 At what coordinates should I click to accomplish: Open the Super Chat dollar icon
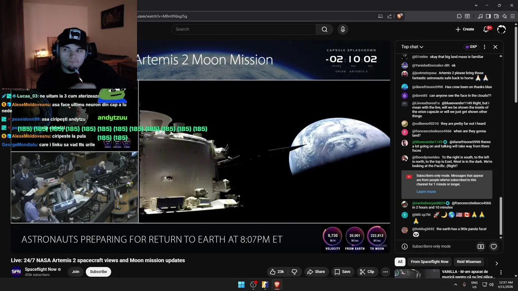(481, 247)
